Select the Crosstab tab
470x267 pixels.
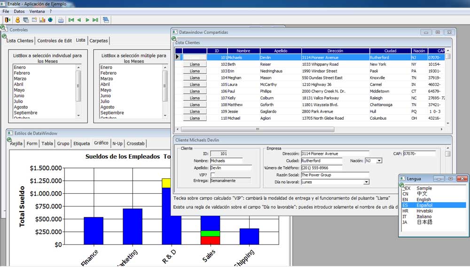point(136,144)
